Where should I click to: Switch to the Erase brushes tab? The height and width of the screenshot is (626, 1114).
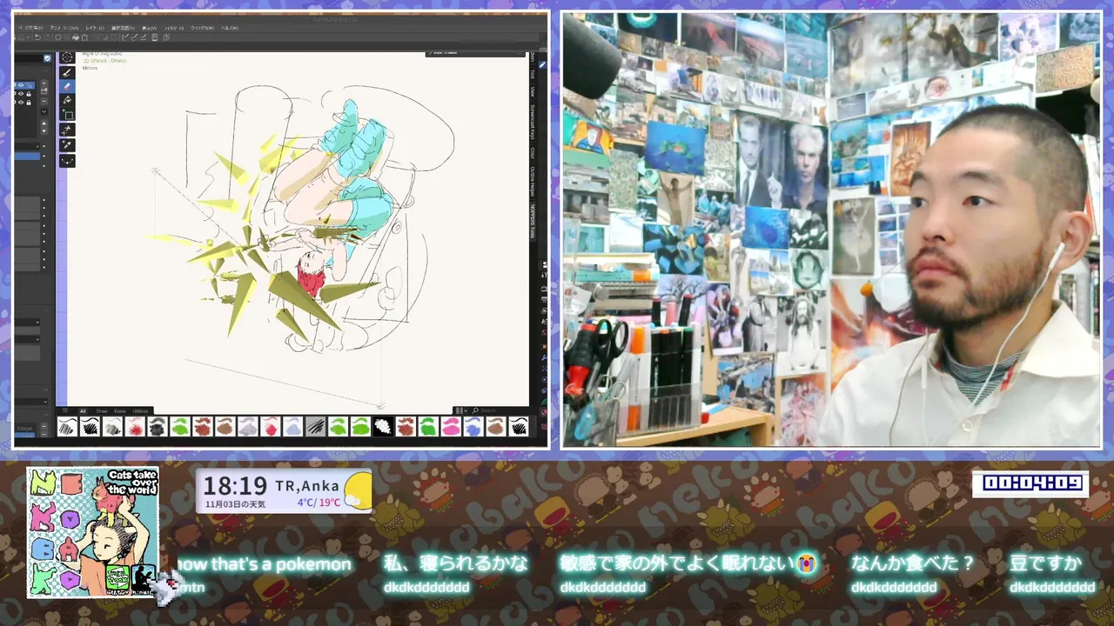pyautogui.click(x=120, y=411)
